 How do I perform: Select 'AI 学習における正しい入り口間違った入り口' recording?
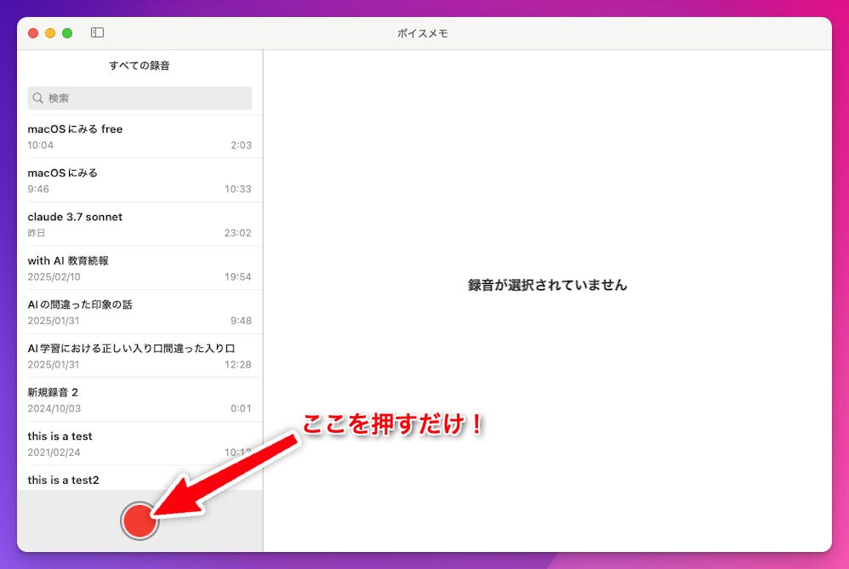click(140, 356)
